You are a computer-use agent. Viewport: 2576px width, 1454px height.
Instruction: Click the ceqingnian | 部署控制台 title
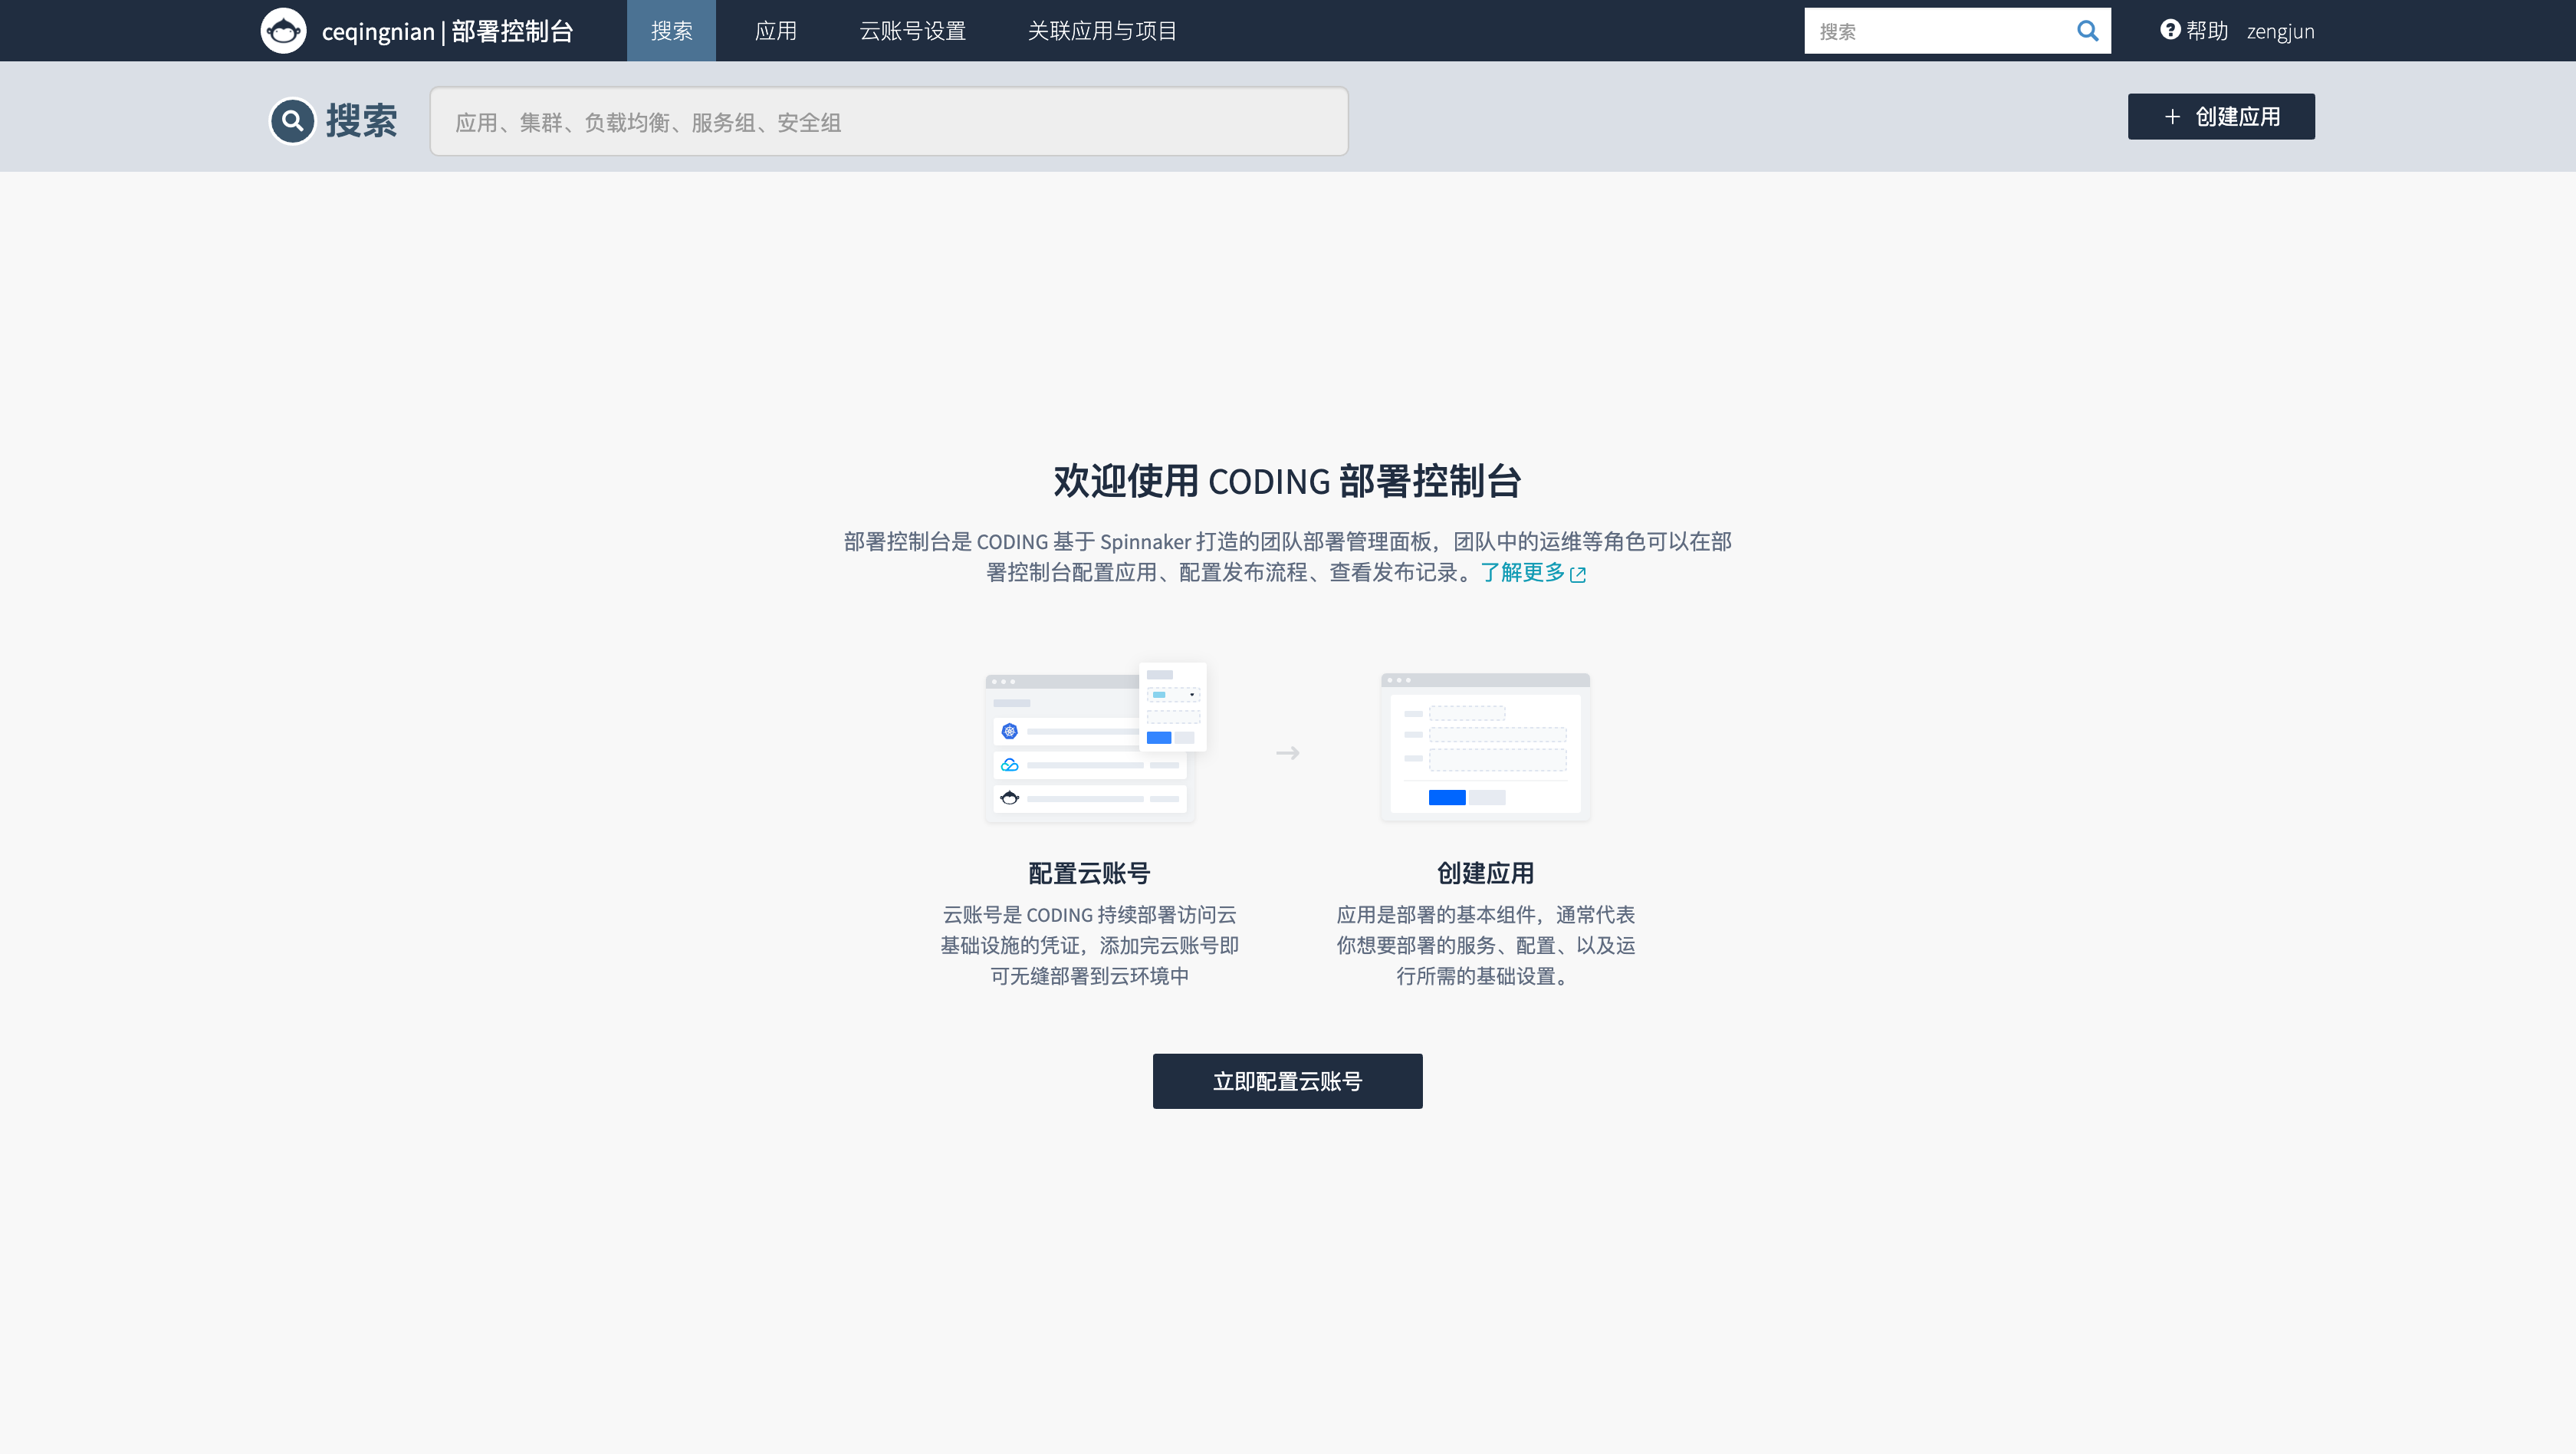(447, 31)
